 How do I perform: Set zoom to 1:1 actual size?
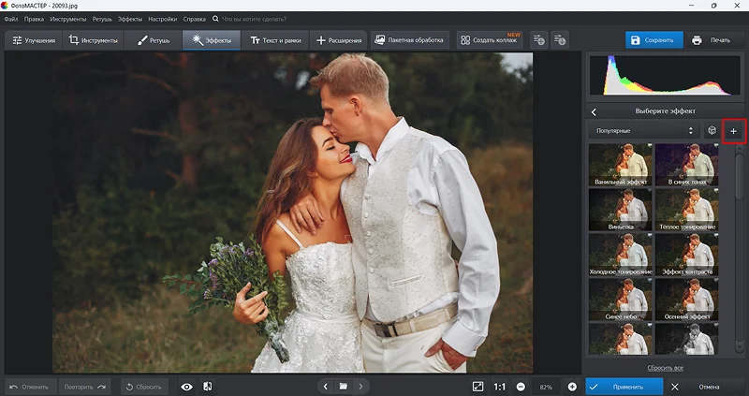(x=500, y=386)
